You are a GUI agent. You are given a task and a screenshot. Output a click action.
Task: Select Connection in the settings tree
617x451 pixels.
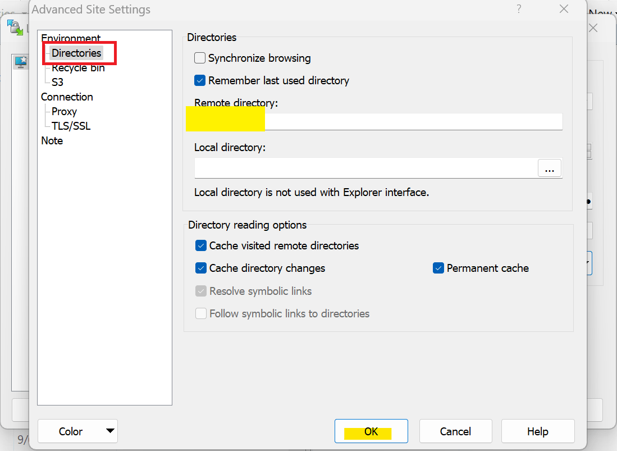click(x=67, y=97)
